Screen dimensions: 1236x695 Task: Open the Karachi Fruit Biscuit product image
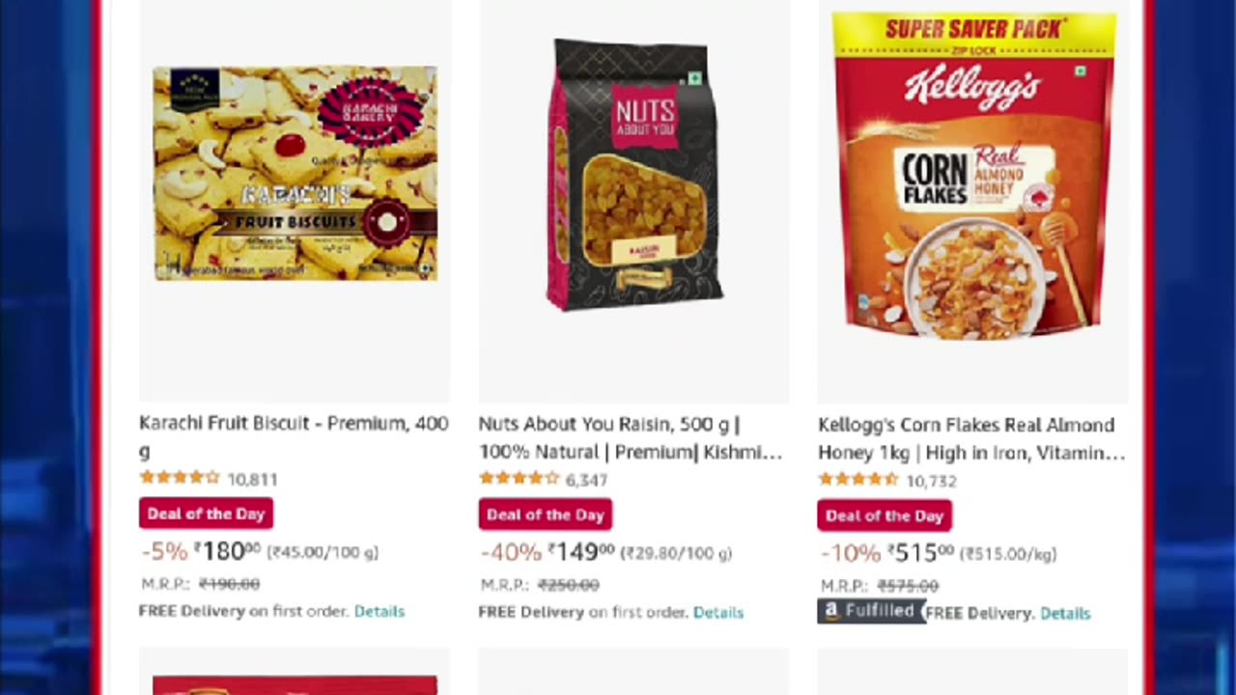coord(295,174)
